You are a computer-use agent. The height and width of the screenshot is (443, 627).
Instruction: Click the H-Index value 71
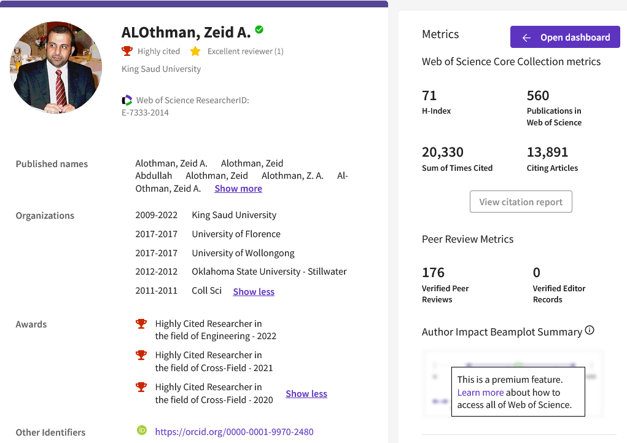click(429, 96)
